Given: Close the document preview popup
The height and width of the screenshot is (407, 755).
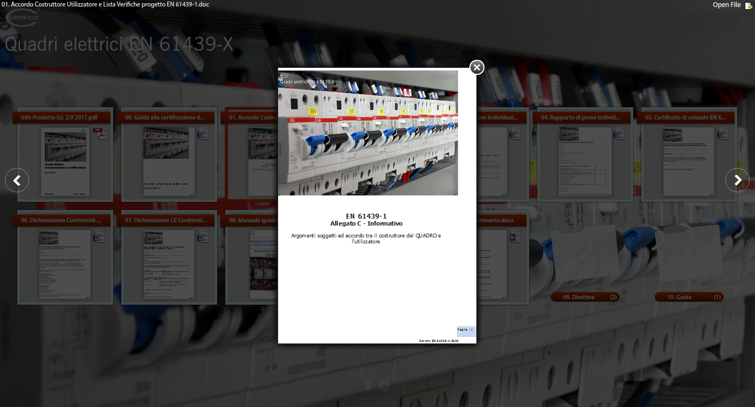Looking at the screenshot, I should 477,67.
